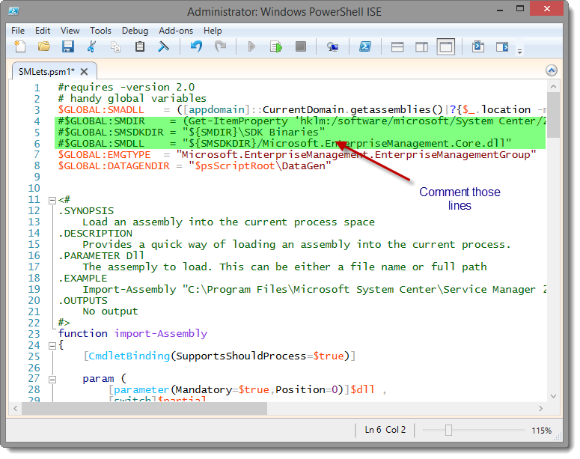This screenshot has width=580, height=459.
Task: Undo the last edit
Action: point(196,46)
